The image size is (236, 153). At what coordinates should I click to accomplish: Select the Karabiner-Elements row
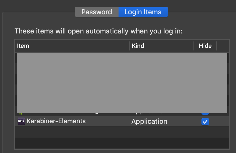click(106, 121)
